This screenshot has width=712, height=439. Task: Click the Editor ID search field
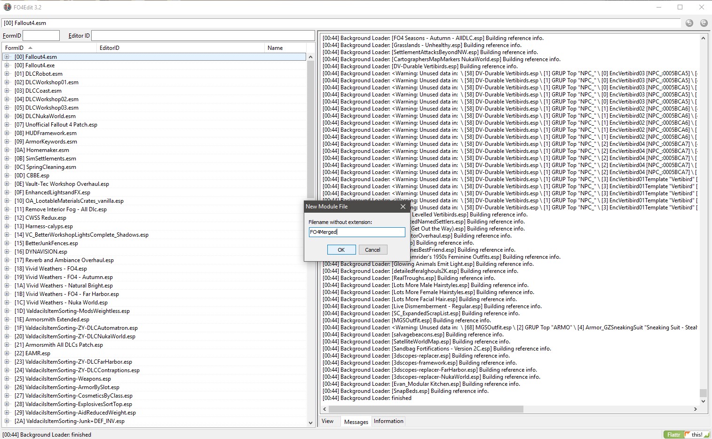pyautogui.click(x=203, y=35)
